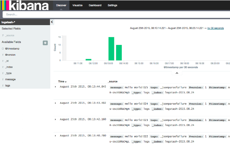
Task: Click the timestamp August 25th 2015, 08:13:40.780
Action: [83, 136]
